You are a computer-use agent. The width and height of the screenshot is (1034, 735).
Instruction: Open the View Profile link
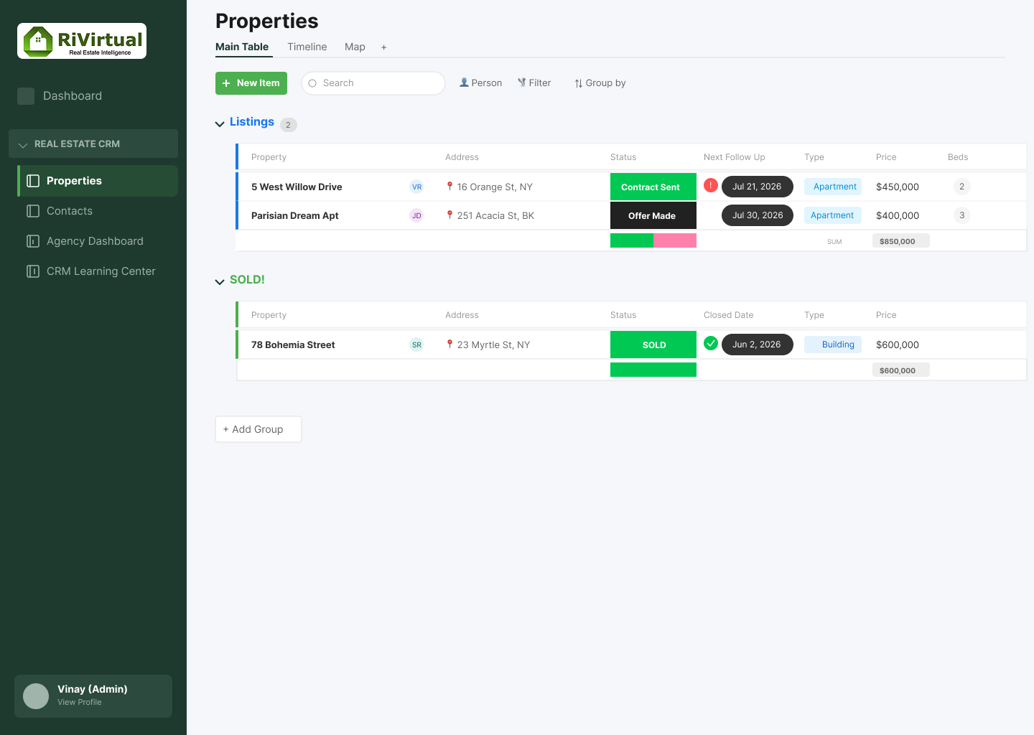pos(80,702)
